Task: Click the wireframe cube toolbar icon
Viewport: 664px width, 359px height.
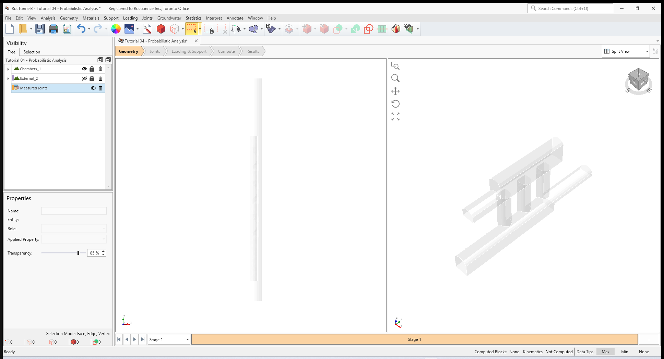Action: [x=175, y=29]
